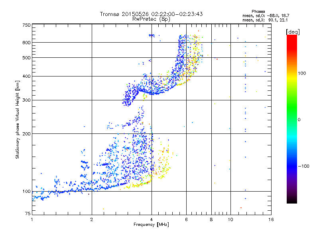Click y-axis tick label "75"

[28, 214]
